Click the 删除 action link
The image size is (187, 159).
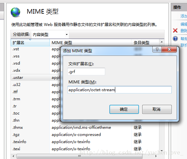[x=183, y=31]
